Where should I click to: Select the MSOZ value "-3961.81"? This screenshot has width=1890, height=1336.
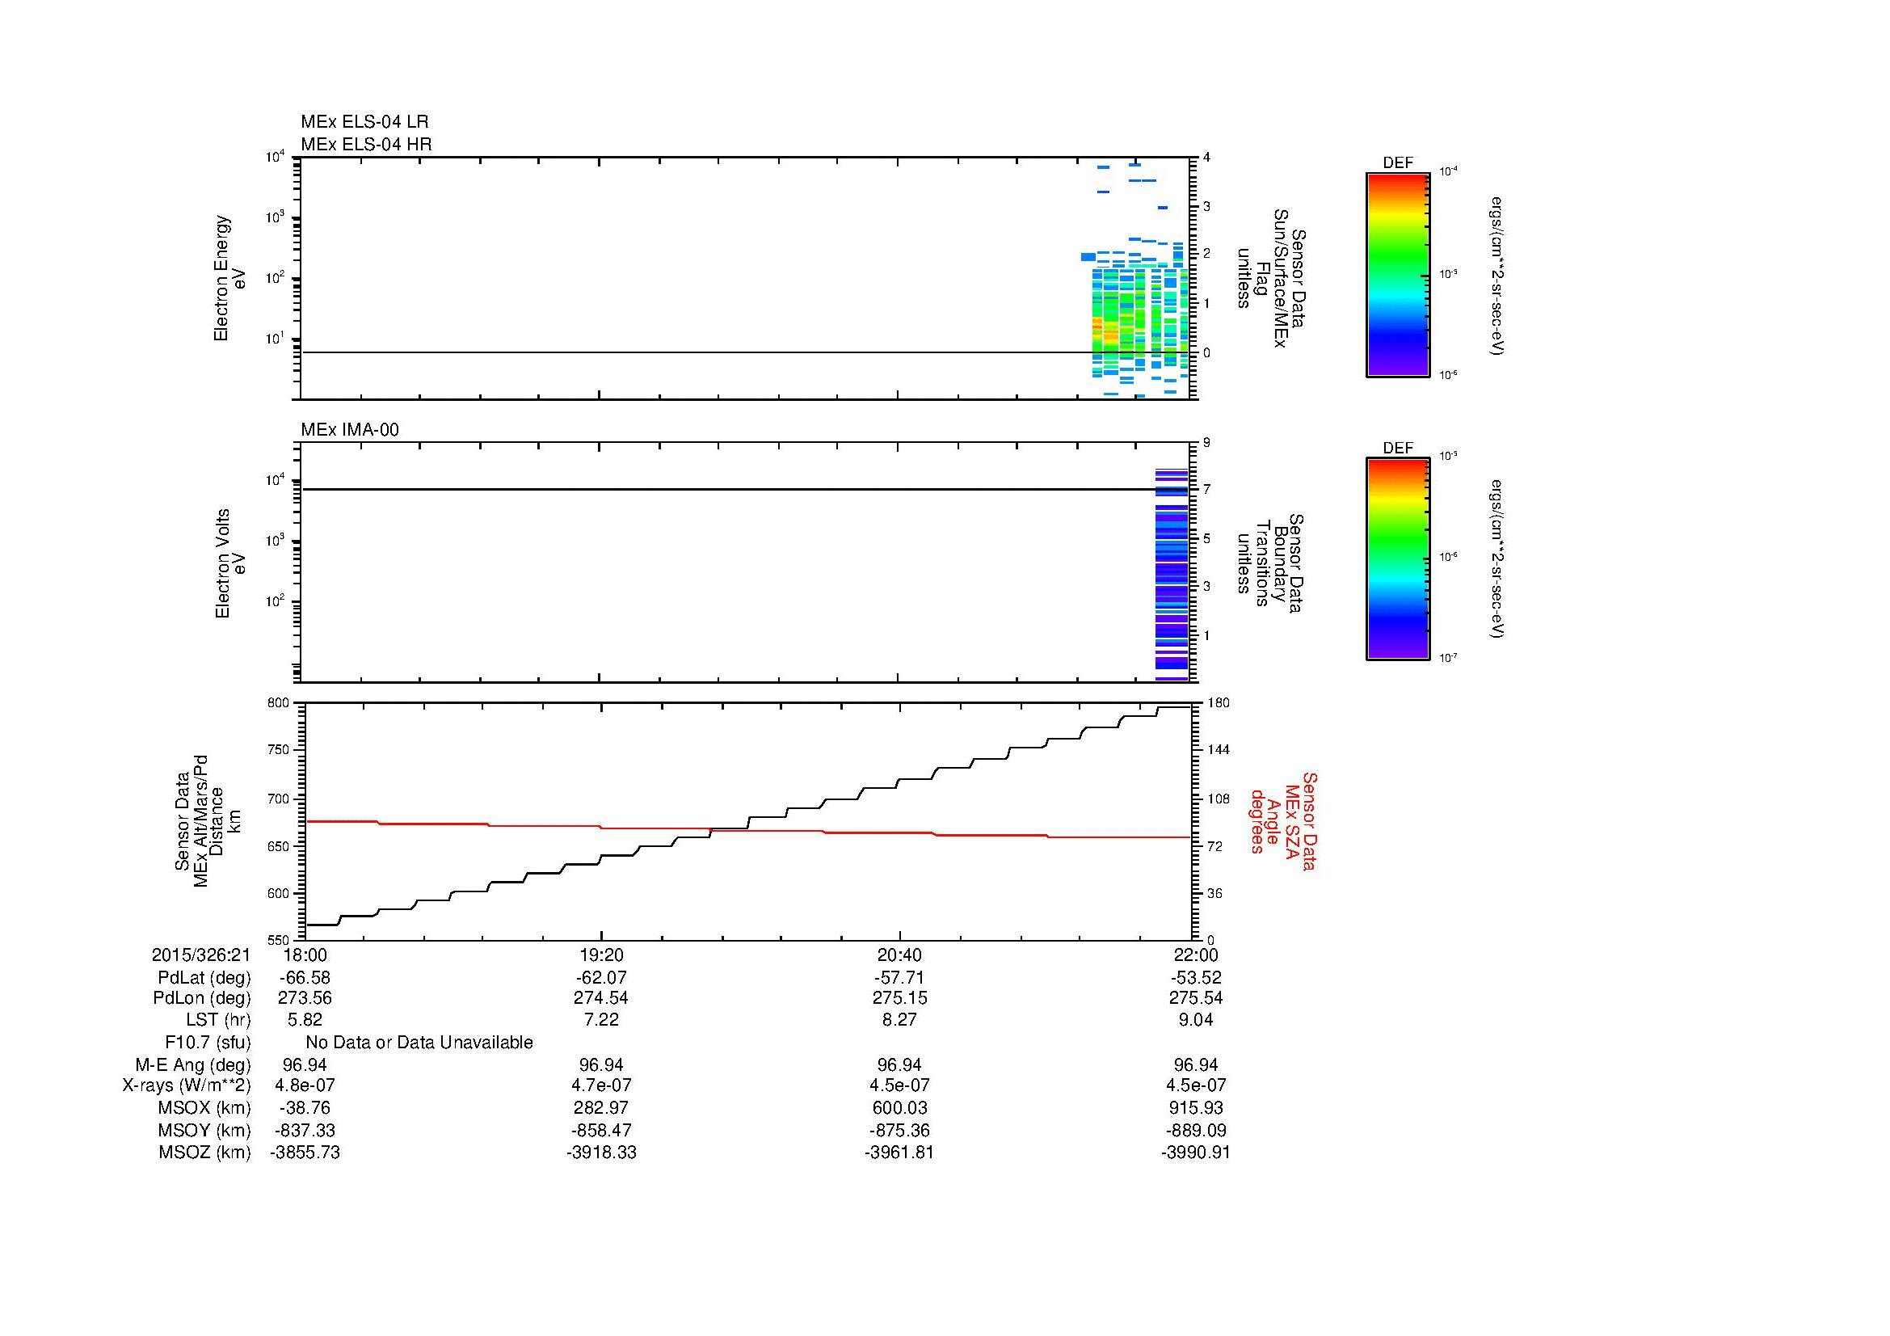[x=899, y=1153]
